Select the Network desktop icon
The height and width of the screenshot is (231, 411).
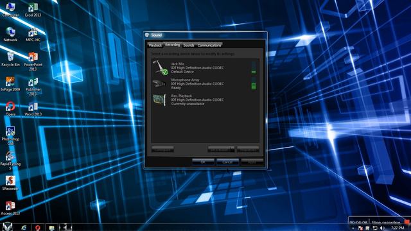pos(10,34)
